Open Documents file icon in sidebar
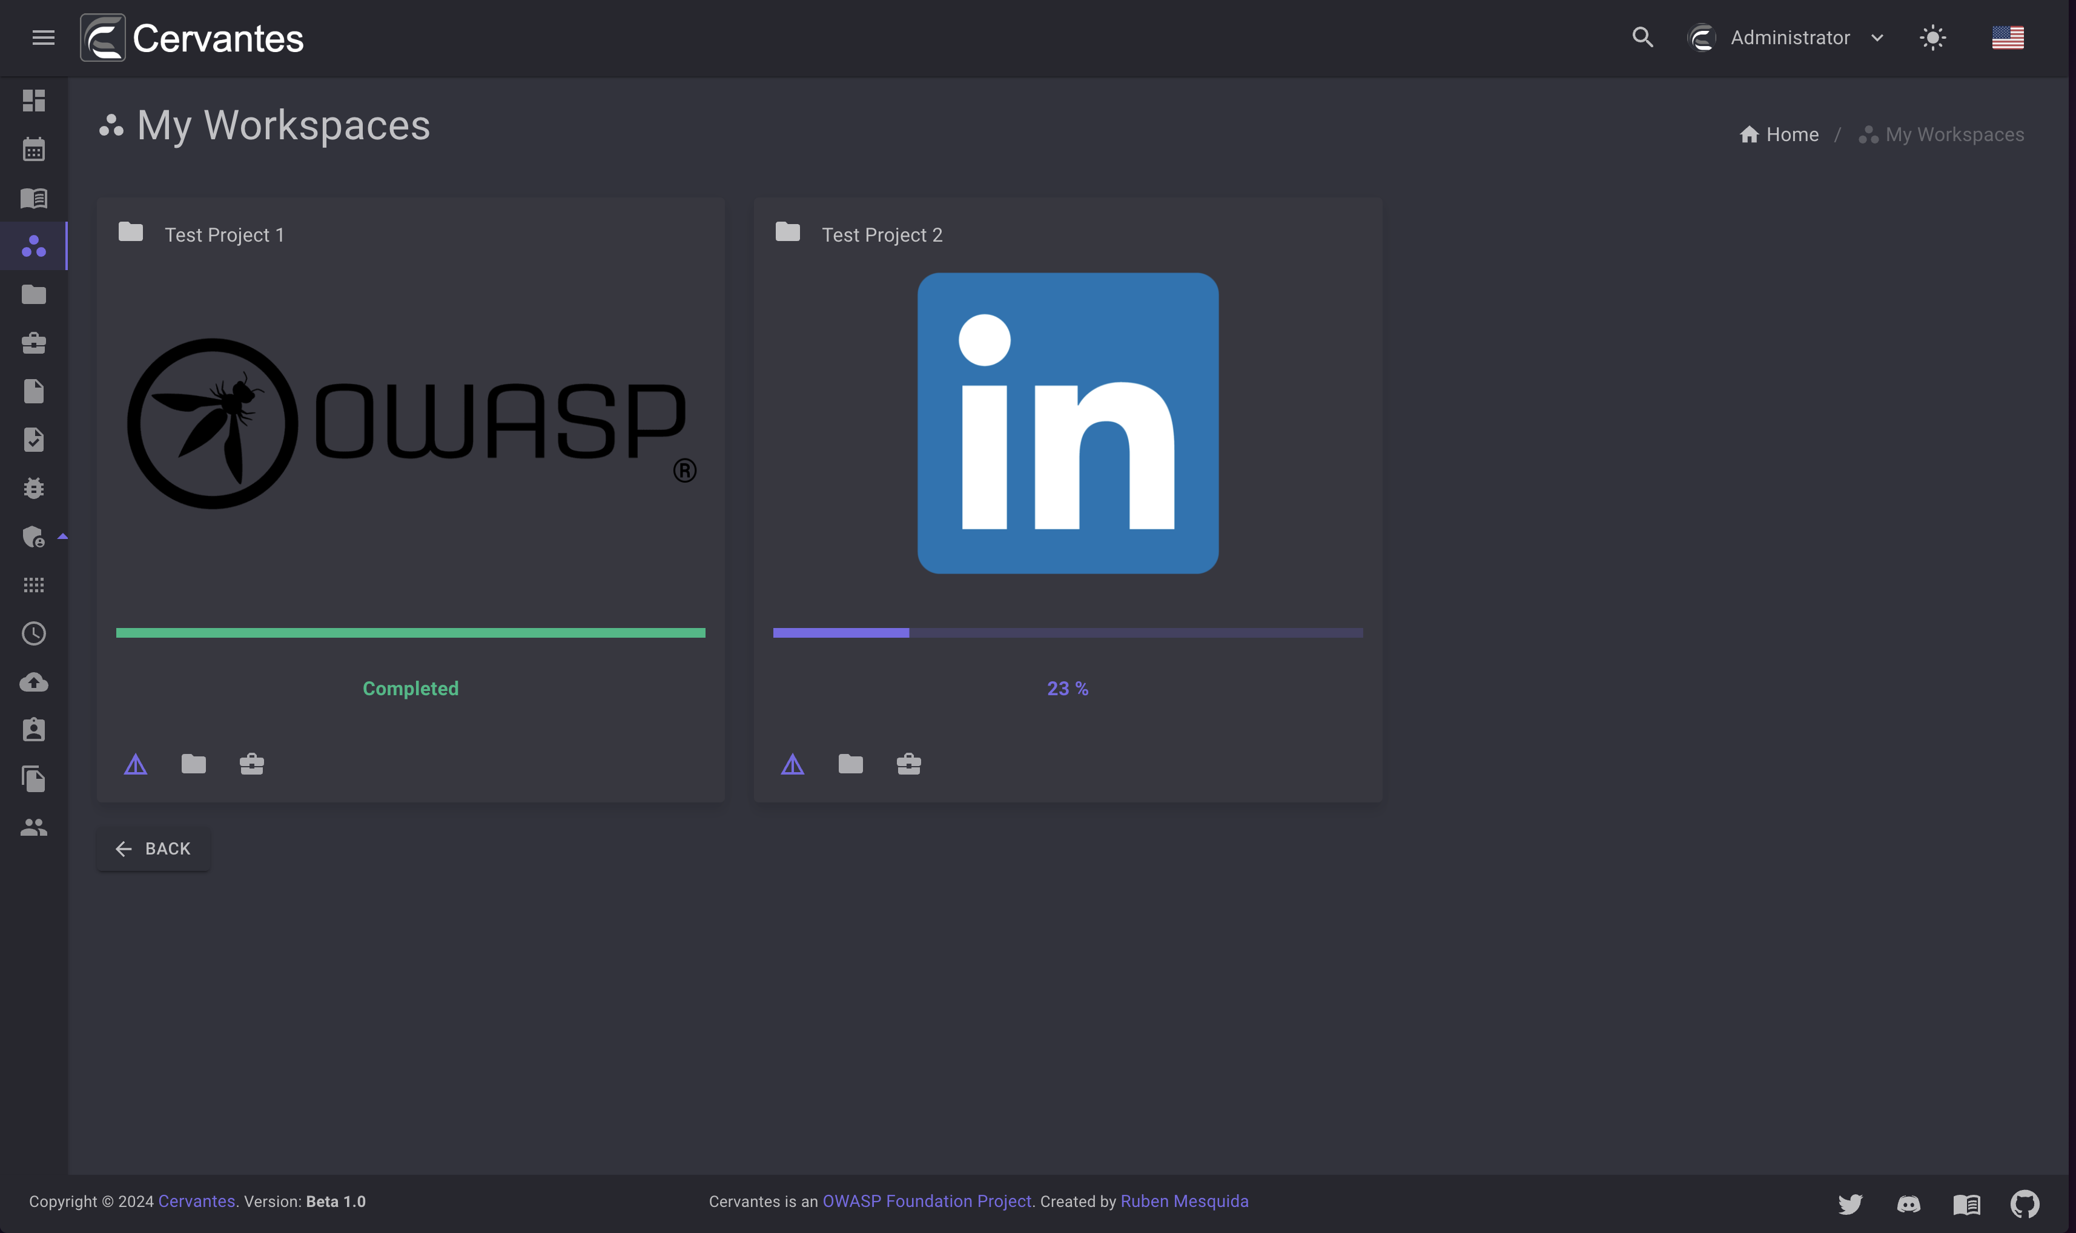 click(x=34, y=391)
